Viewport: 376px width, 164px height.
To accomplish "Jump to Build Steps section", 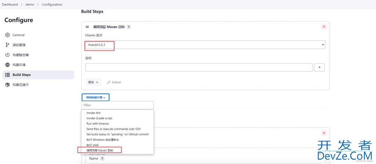I will coord(38,75).
